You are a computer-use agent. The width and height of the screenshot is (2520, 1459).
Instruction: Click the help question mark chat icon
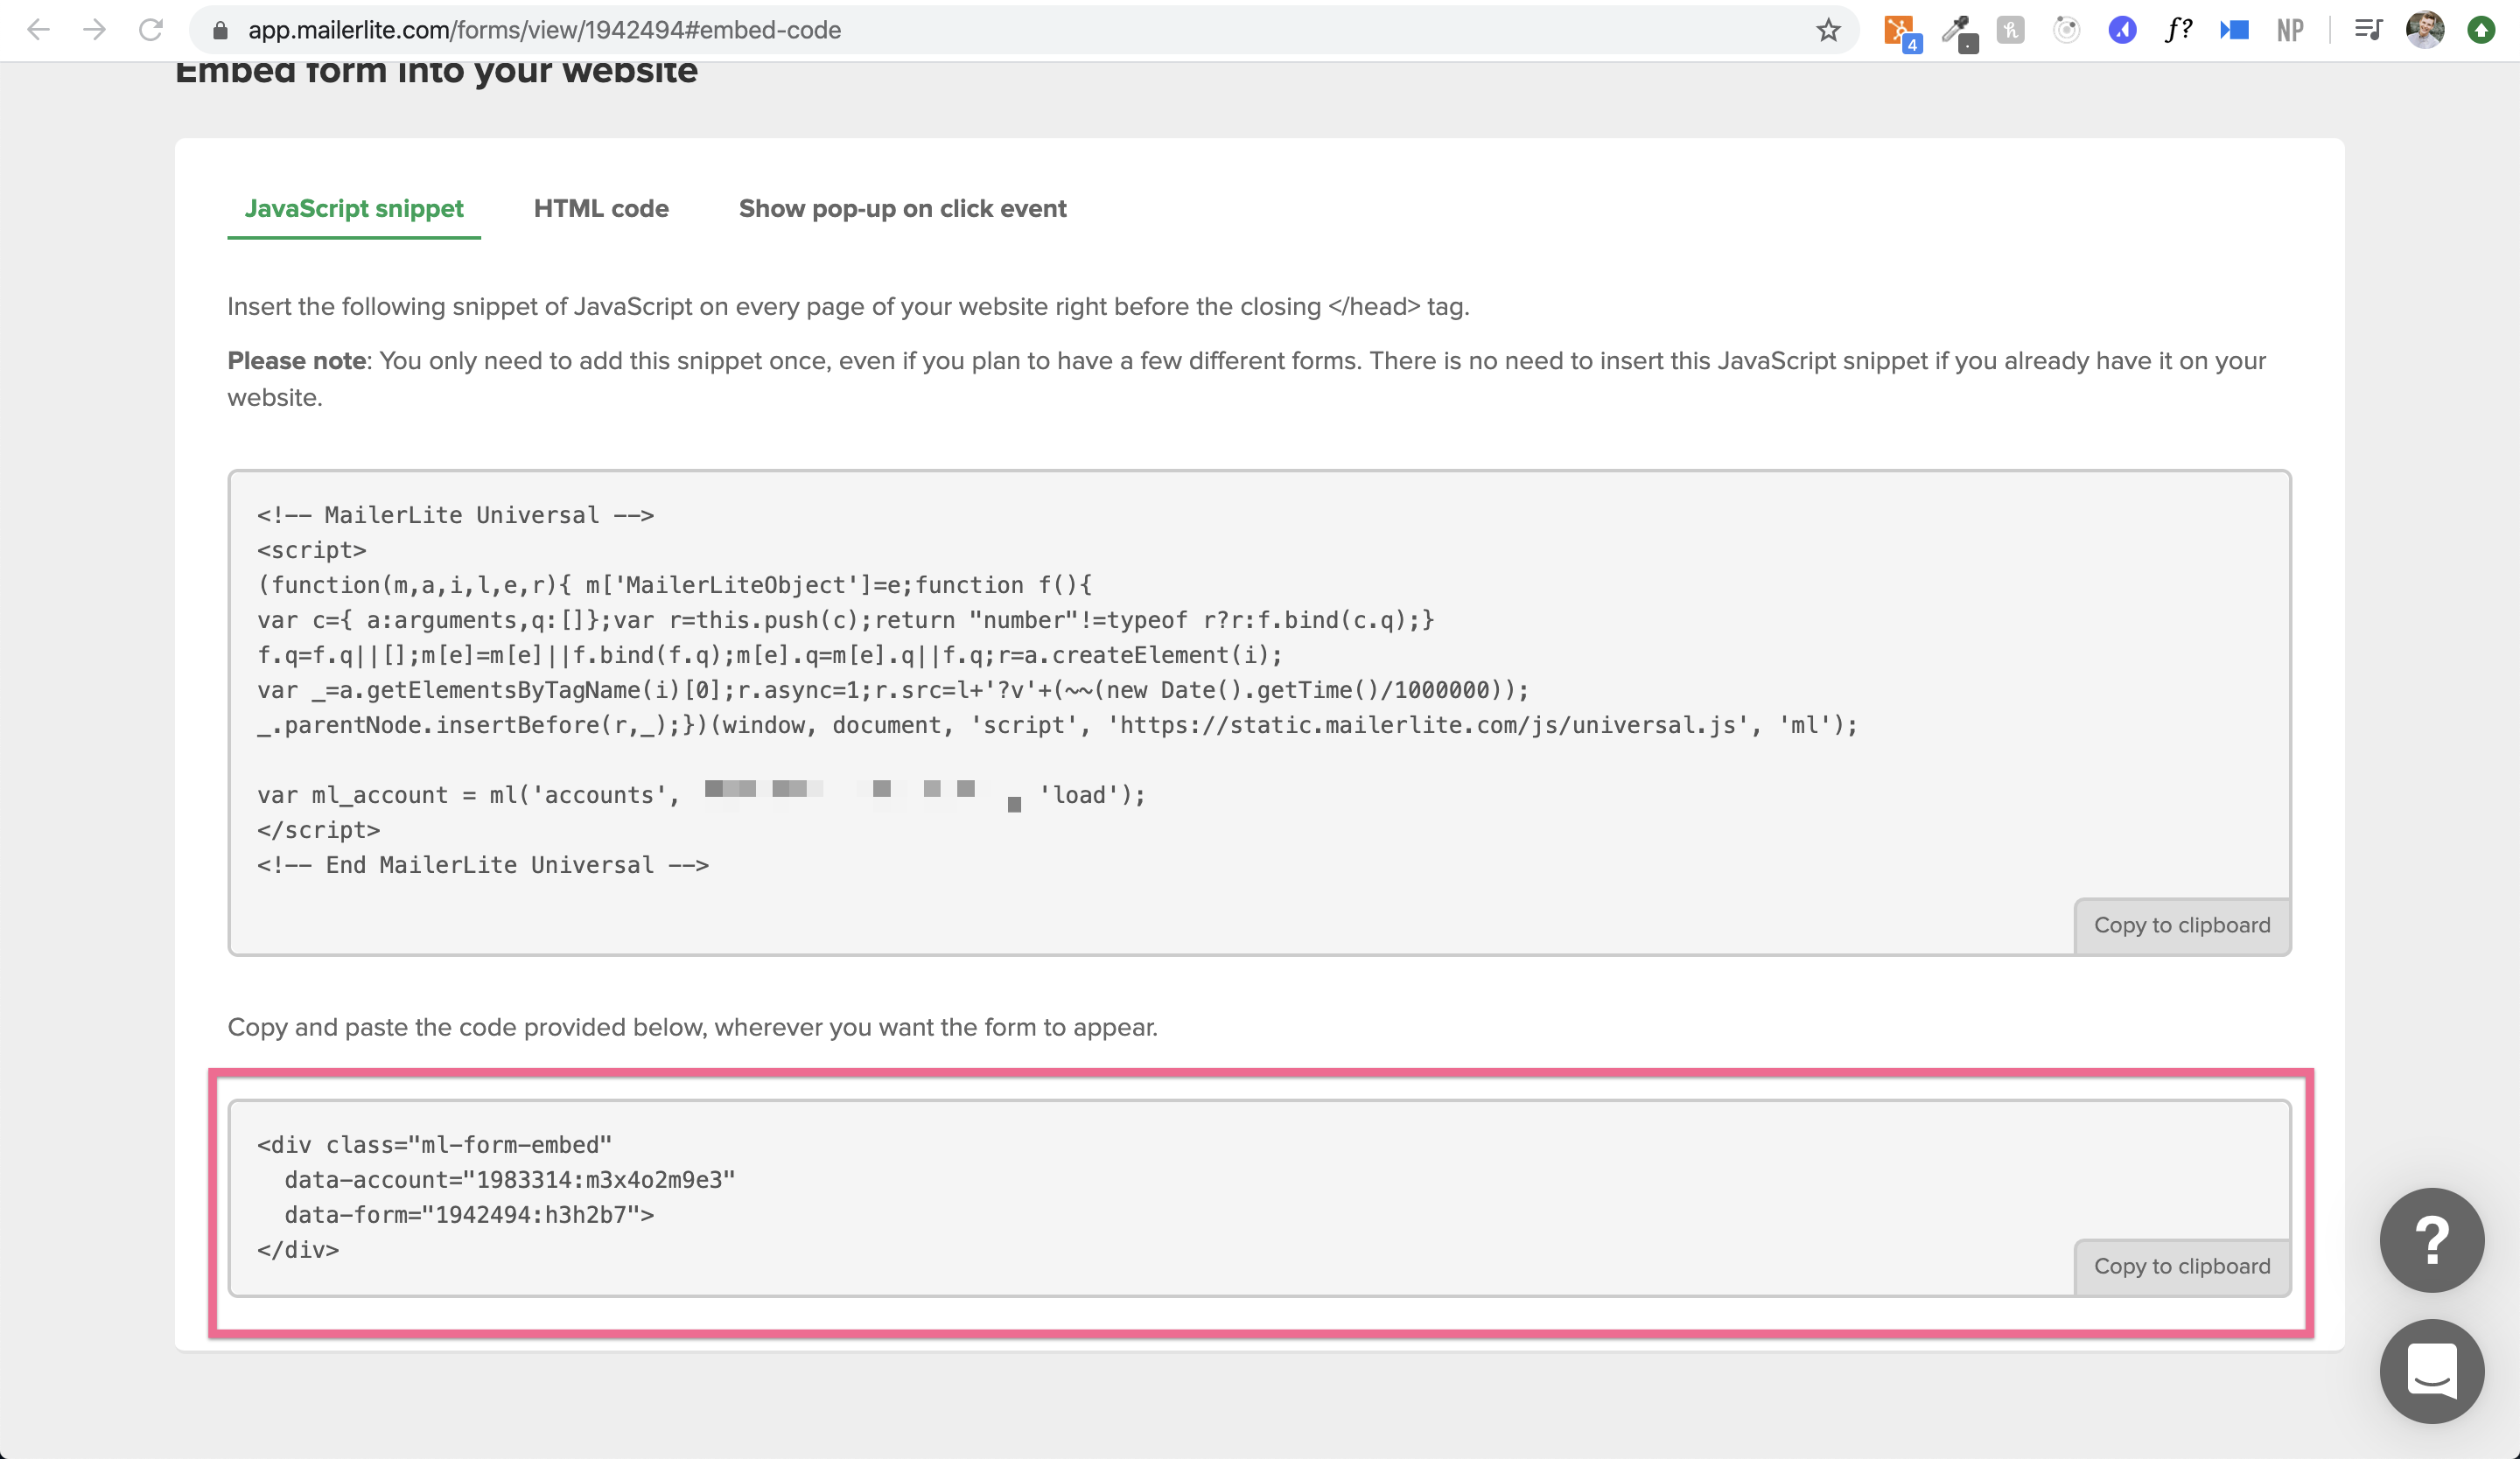point(2432,1239)
